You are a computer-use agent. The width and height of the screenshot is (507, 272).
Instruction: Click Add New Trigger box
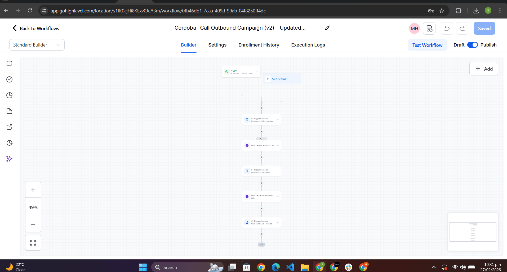point(282,79)
